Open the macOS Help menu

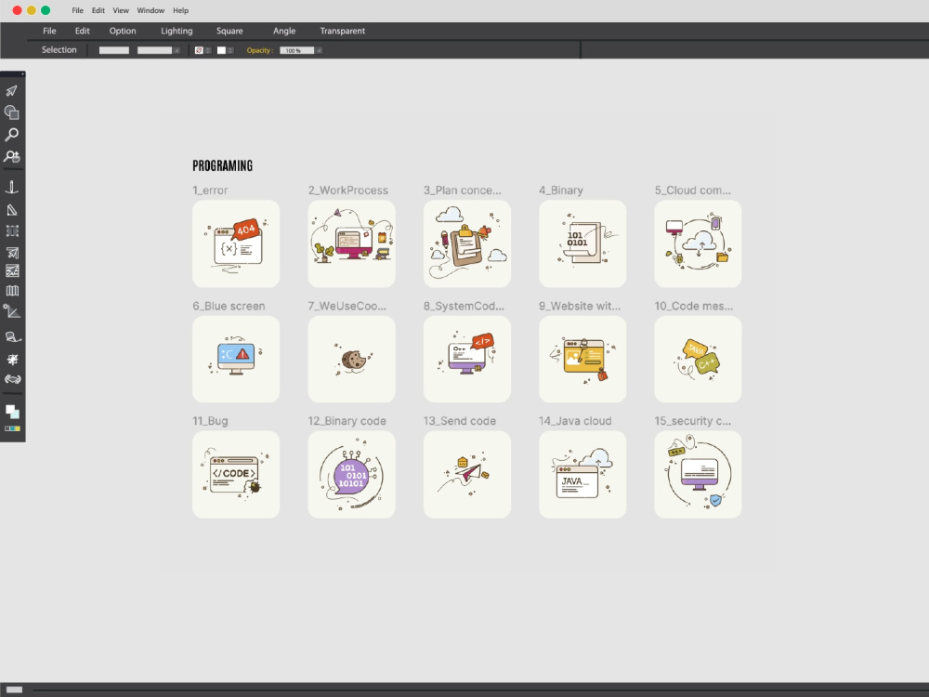[x=181, y=10]
